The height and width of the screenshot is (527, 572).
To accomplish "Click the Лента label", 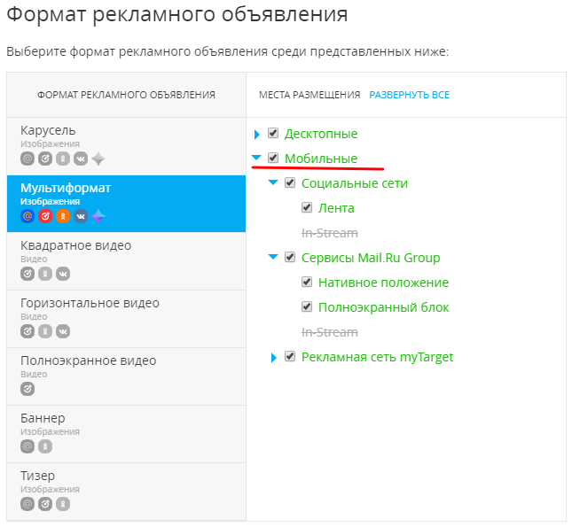I will [x=336, y=208].
